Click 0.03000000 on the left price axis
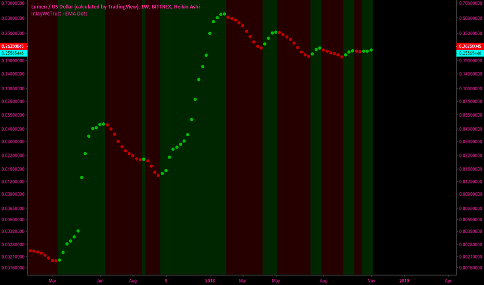The height and width of the screenshot is (285, 484). pos(13,142)
